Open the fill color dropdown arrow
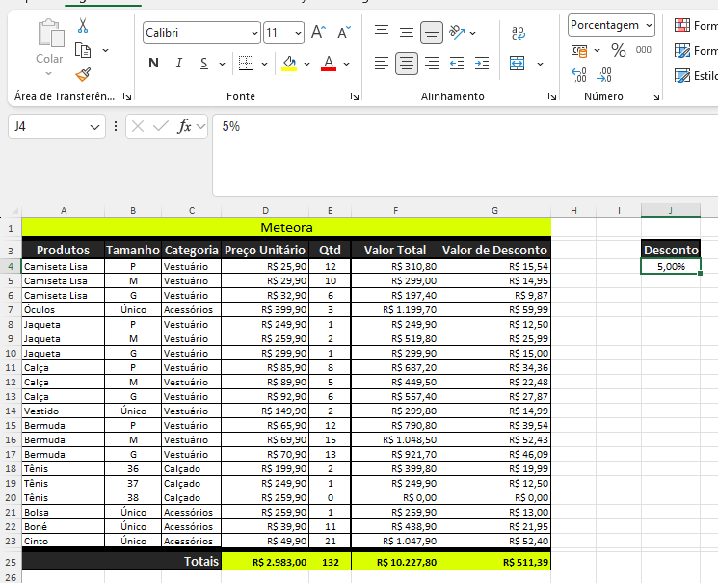718x583 pixels. (306, 64)
